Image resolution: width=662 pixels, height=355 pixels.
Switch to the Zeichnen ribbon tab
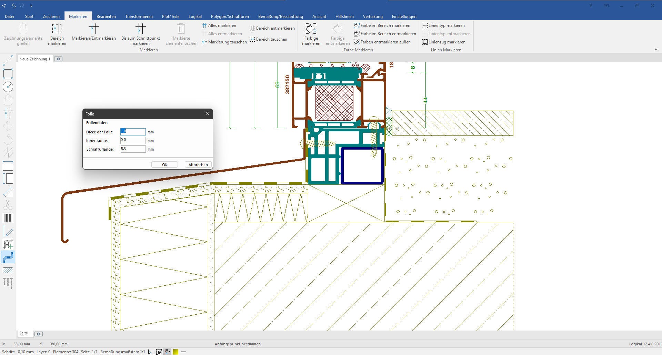click(51, 16)
